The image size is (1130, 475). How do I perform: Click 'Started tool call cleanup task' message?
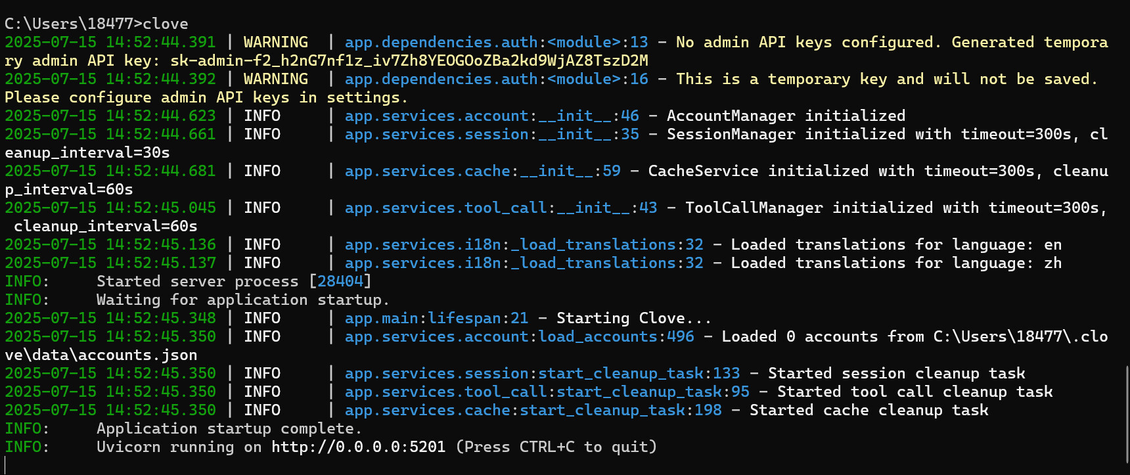point(915,392)
